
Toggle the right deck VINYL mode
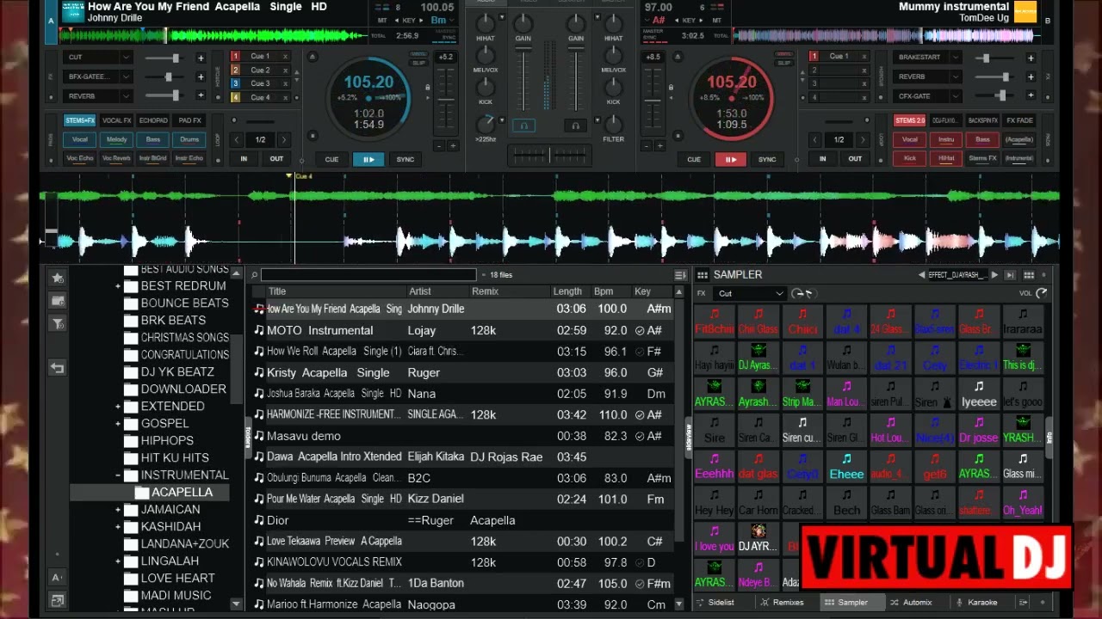(783, 54)
